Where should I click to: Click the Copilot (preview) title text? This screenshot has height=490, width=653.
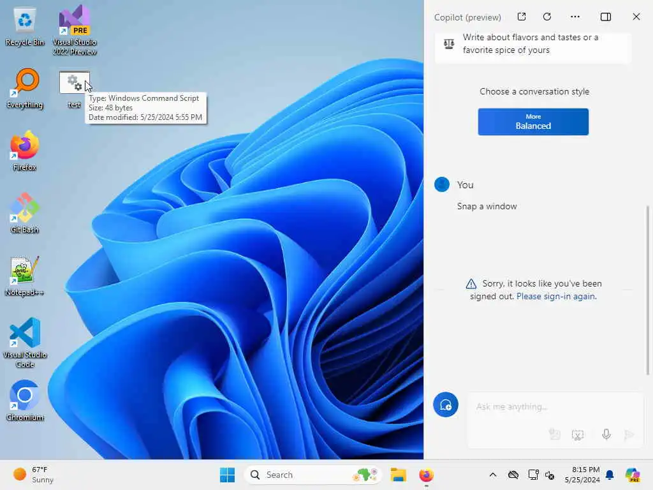[x=467, y=17]
